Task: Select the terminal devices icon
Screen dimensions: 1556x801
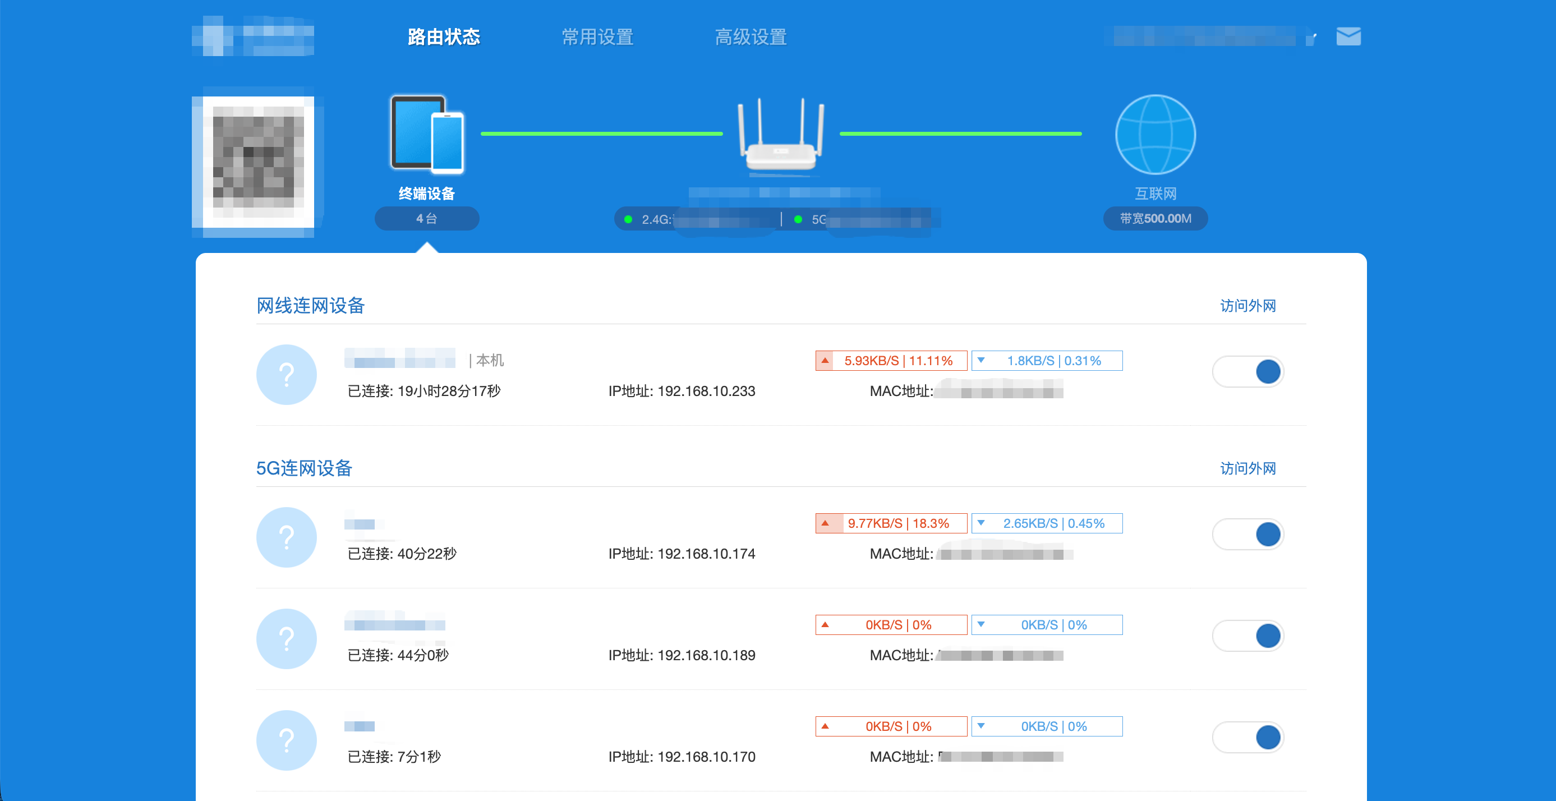Action: 427,134
